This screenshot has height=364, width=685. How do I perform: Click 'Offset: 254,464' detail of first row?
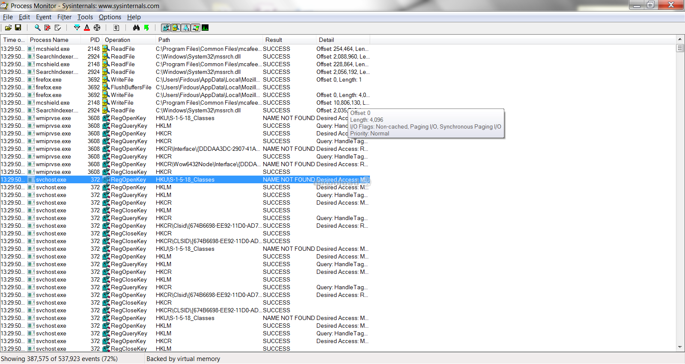[343, 49]
